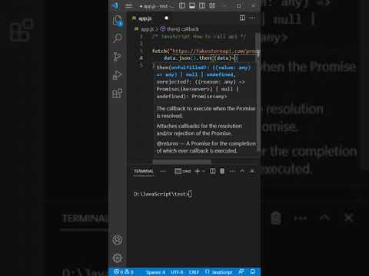The width and height of the screenshot is (369, 276).
Task: Click the VS Code logo in title bar
Action: point(116,5)
